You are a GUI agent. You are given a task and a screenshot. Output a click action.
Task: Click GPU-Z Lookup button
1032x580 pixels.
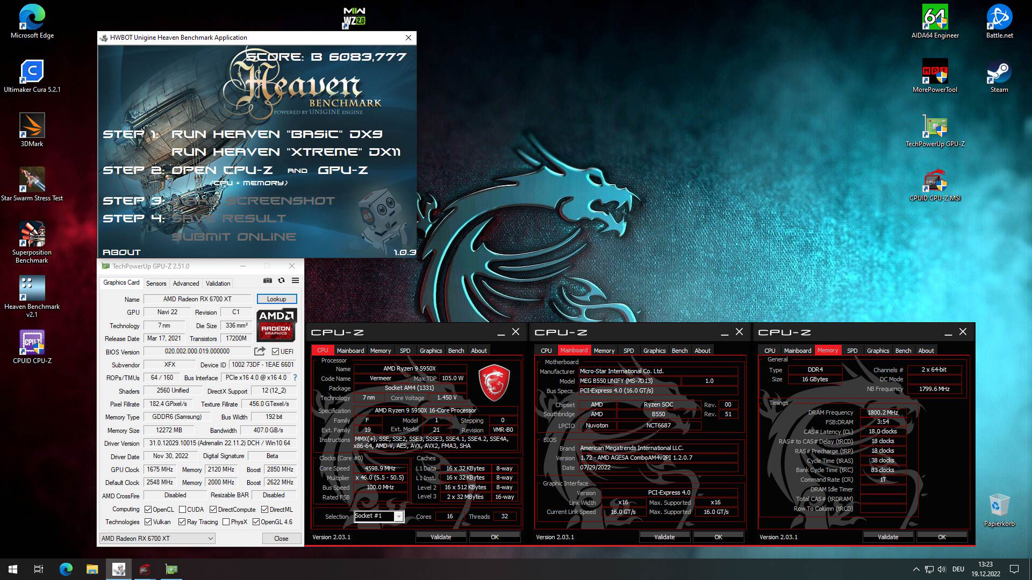276,299
